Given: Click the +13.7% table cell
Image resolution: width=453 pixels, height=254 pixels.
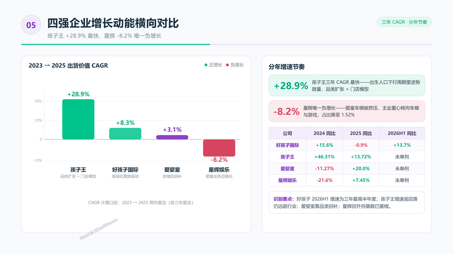Looking at the screenshot, I should tap(402, 145).
